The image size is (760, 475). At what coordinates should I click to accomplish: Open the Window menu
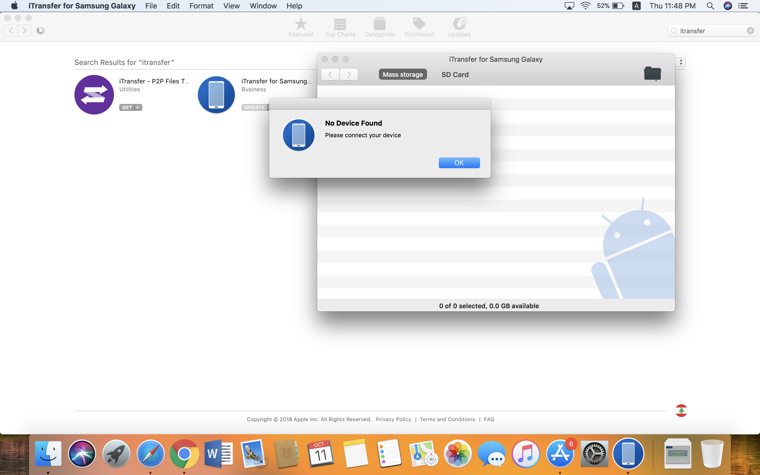[263, 6]
